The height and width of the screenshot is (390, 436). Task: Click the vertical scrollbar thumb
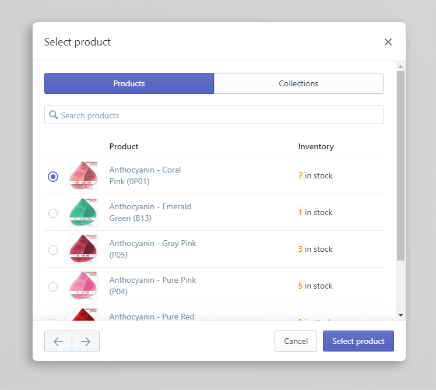(x=400, y=166)
